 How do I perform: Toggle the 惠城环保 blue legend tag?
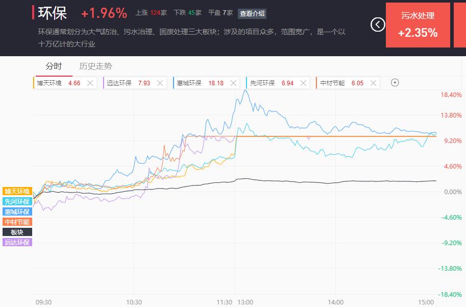(x=17, y=211)
